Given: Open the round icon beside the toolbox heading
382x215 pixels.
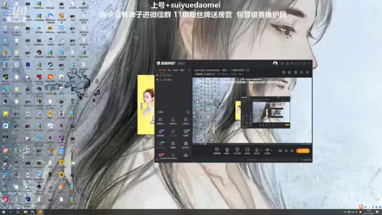Looking at the screenshot, I should [188, 112].
